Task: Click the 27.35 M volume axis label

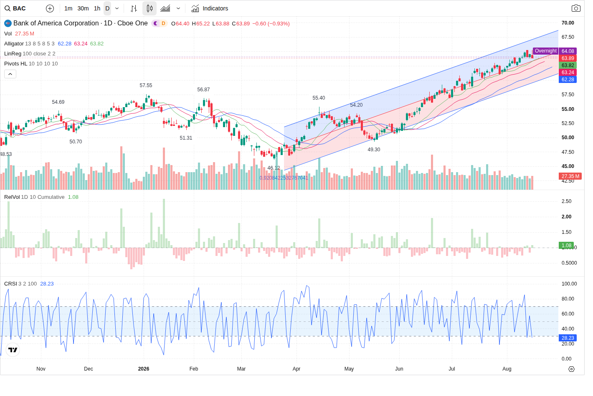Action: coord(570,176)
